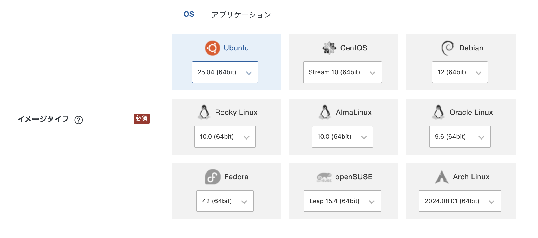Switch to the アプリケーション tab
Viewport: 538px width, 238px height.
(241, 15)
